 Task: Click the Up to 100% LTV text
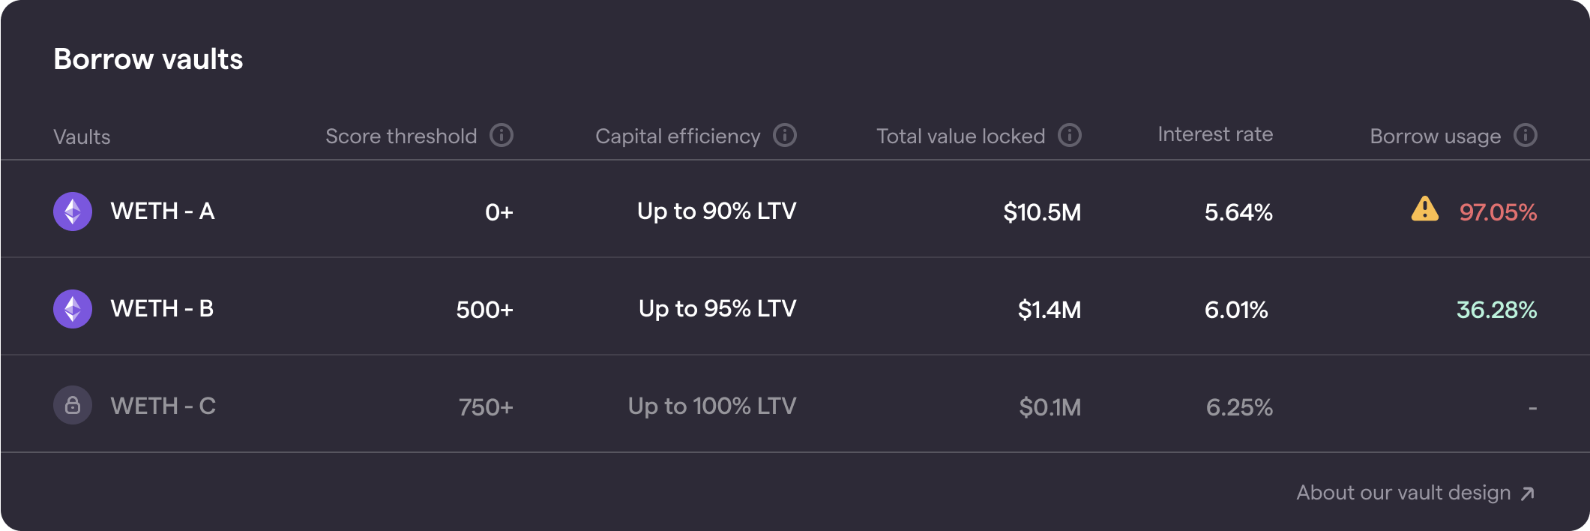tap(713, 406)
